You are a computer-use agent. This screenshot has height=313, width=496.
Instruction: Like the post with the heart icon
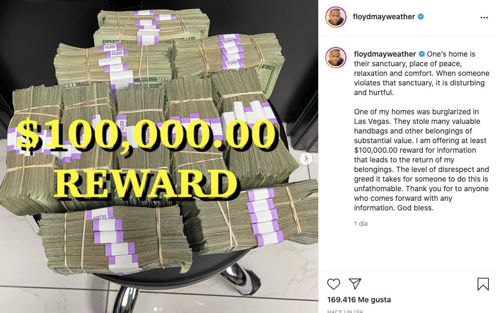[333, 284]
